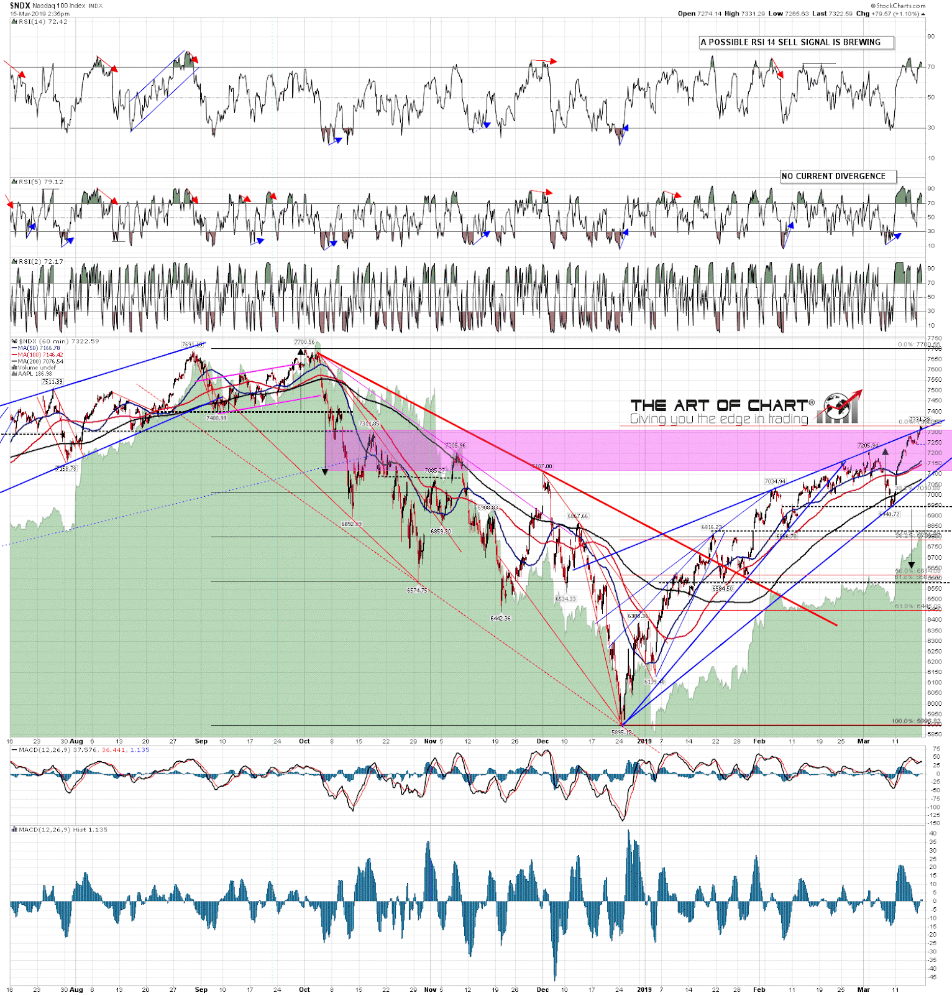Click the MA(200) black legend line swatch

(14, 361)
